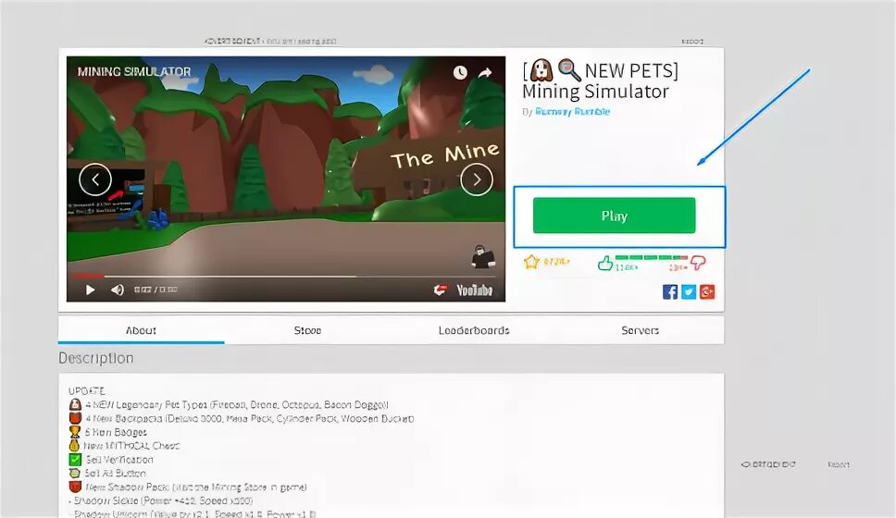896x518 pixels.
Task: Switch to the Store tab
Action: pyautogui.click(x=307, y=330)
